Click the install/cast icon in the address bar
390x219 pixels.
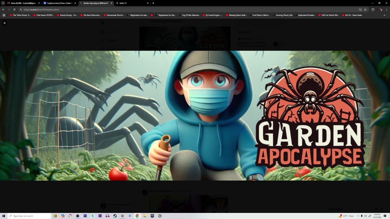click(360, 9)
